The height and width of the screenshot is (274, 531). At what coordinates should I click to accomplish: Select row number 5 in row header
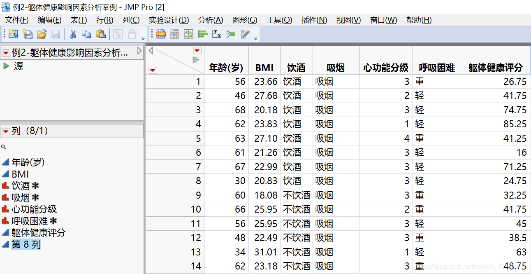175,138
